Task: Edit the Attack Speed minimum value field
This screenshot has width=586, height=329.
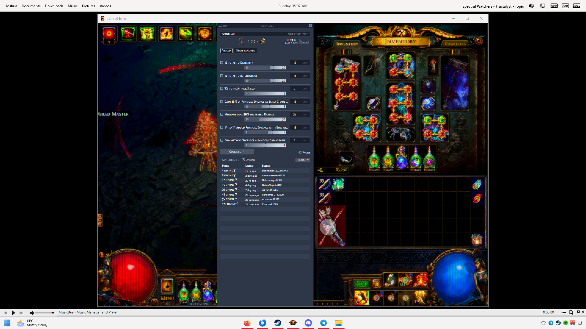Action: pyautogui.click(x=295, y=89)
